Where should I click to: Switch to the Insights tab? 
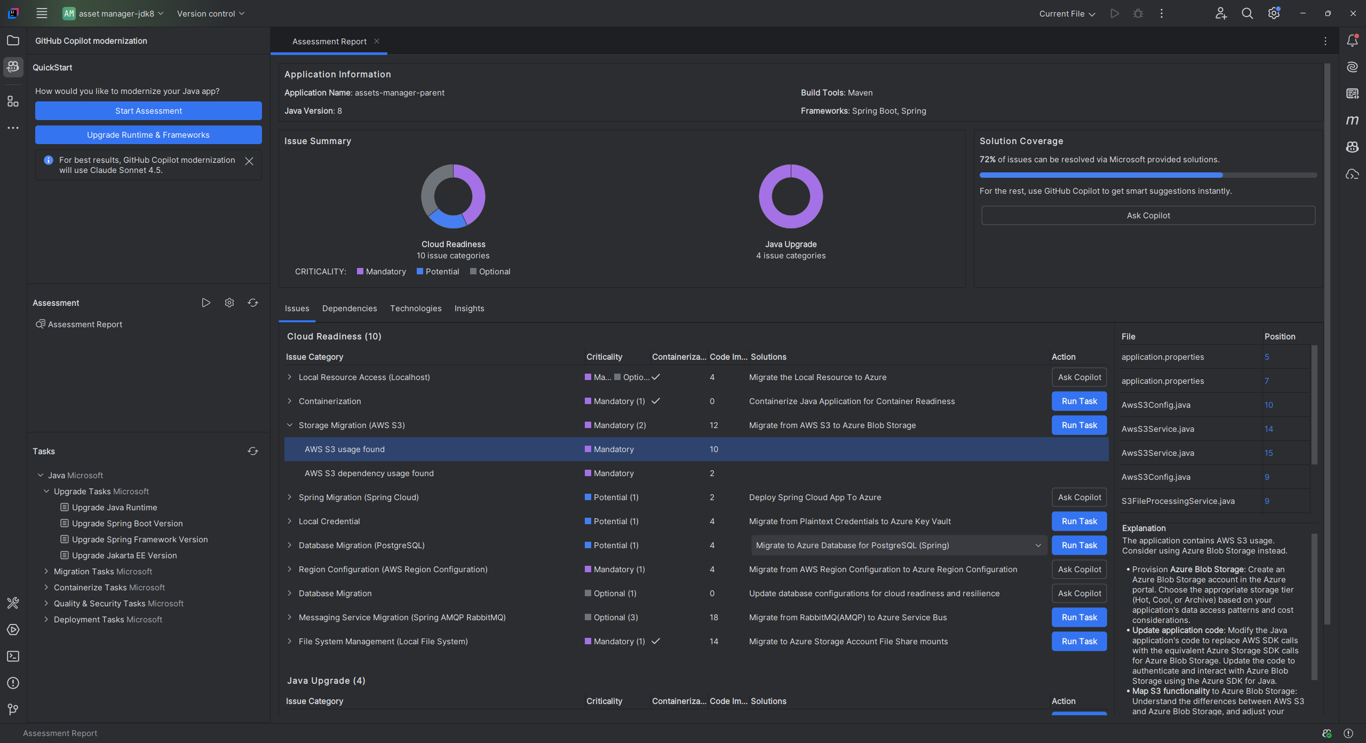click(x=469, y=309)
